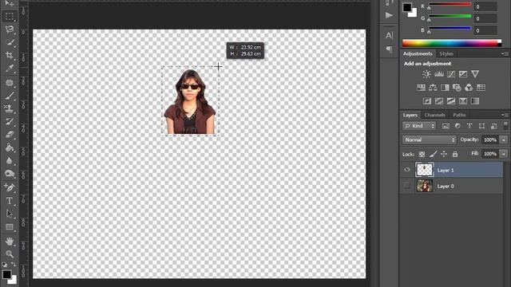Add an Invert adjustment
Image resolution: width=511 pixels, height=287 pixels.
pos(427,101)
